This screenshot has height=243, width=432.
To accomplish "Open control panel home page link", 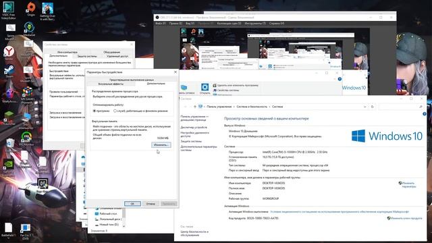I will tap(194, 118).
